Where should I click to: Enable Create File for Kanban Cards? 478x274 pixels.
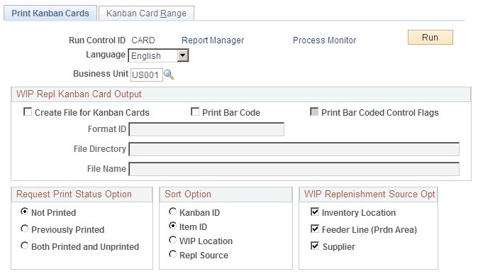28,112
